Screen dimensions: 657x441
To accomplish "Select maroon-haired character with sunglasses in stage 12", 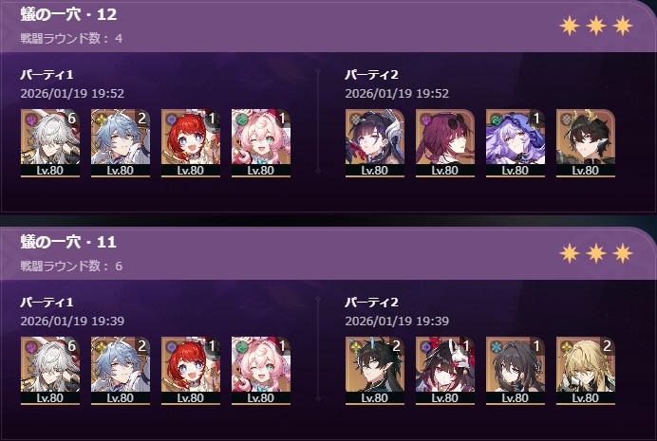I will pos(445,142).
